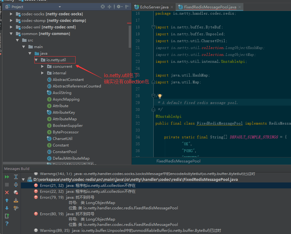Click FixedRedisMessagePool breadcrumb below editor
291x234 pixels.
(x=178, y=161)
